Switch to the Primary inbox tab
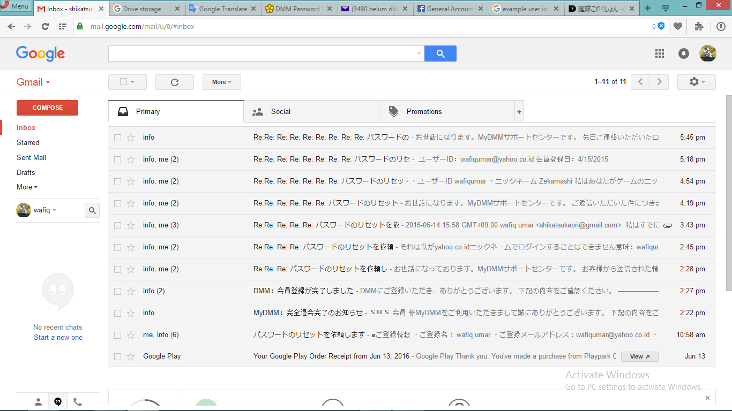 click(x=176, y=111)
